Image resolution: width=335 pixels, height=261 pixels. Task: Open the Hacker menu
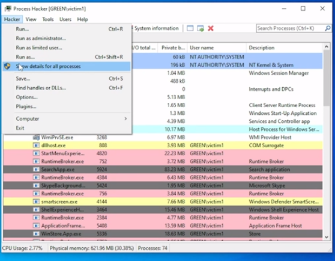pos(12,19)
